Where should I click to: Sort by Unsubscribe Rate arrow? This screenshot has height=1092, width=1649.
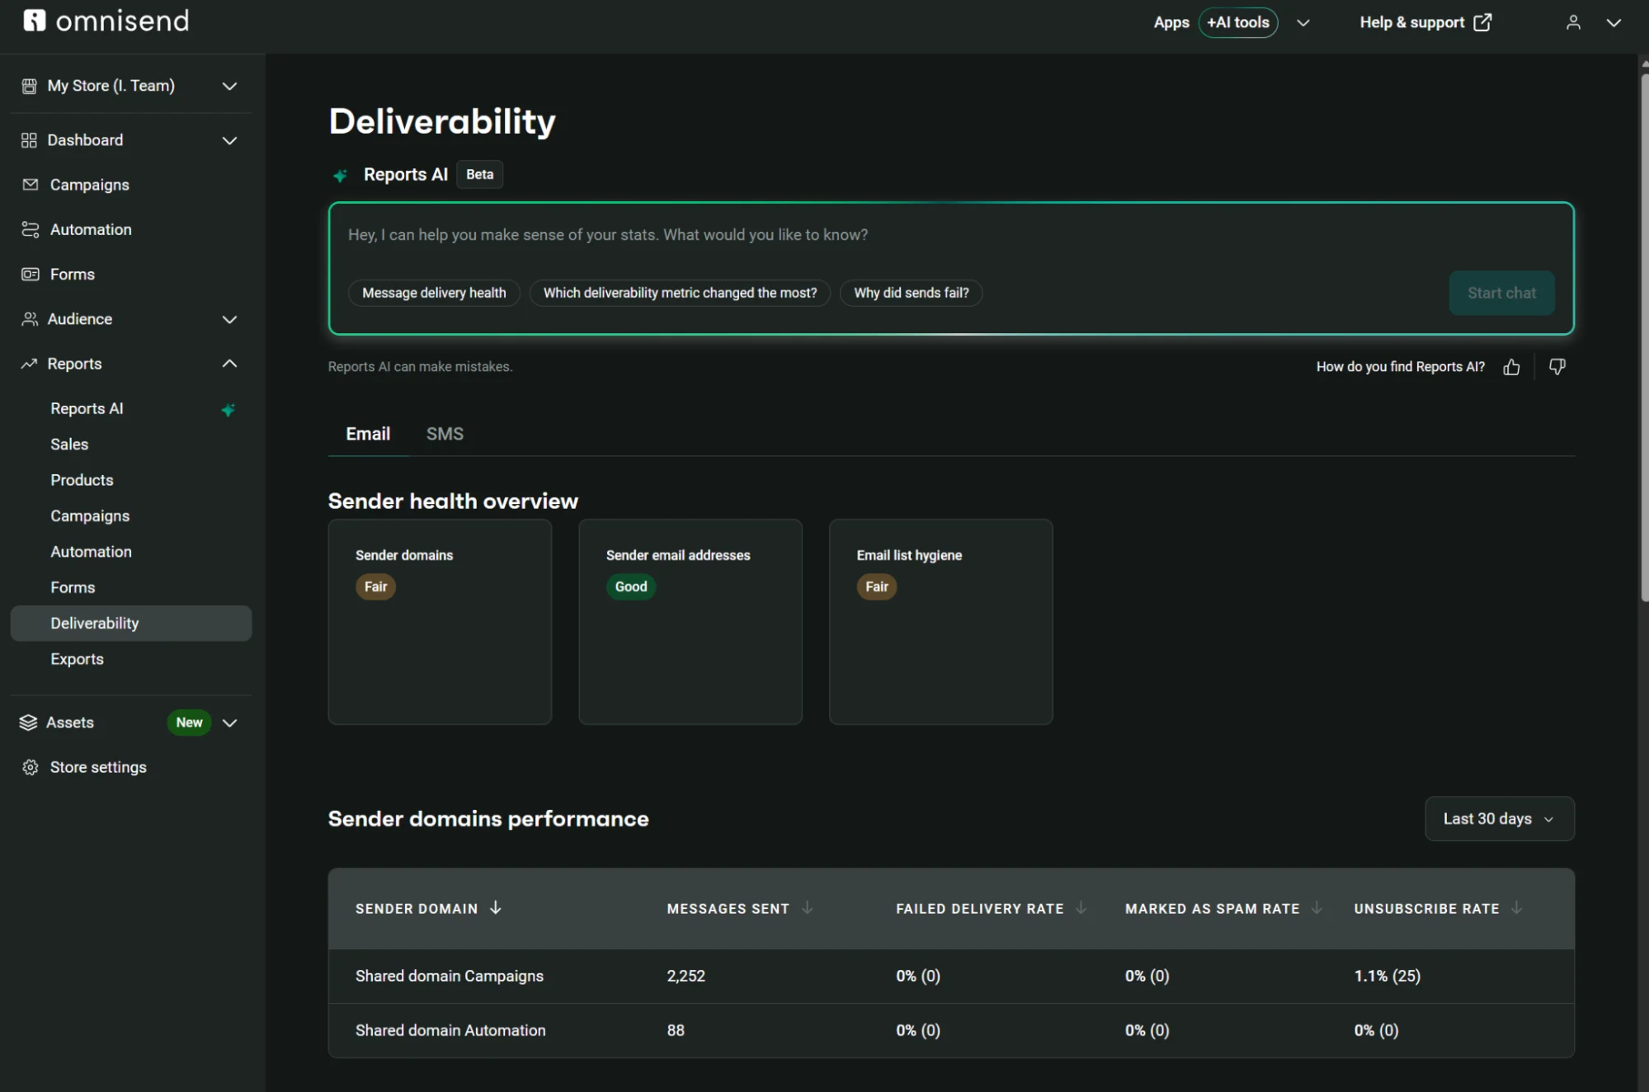pyautogui.click(x=1516, y=908)
